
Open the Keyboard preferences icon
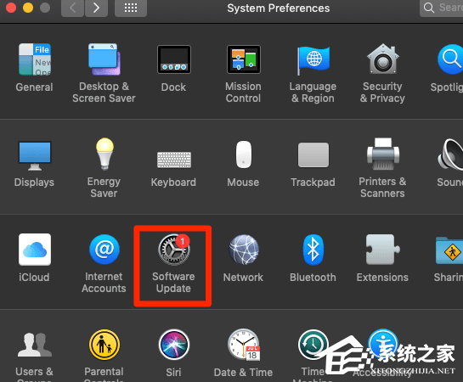[174, 160]
